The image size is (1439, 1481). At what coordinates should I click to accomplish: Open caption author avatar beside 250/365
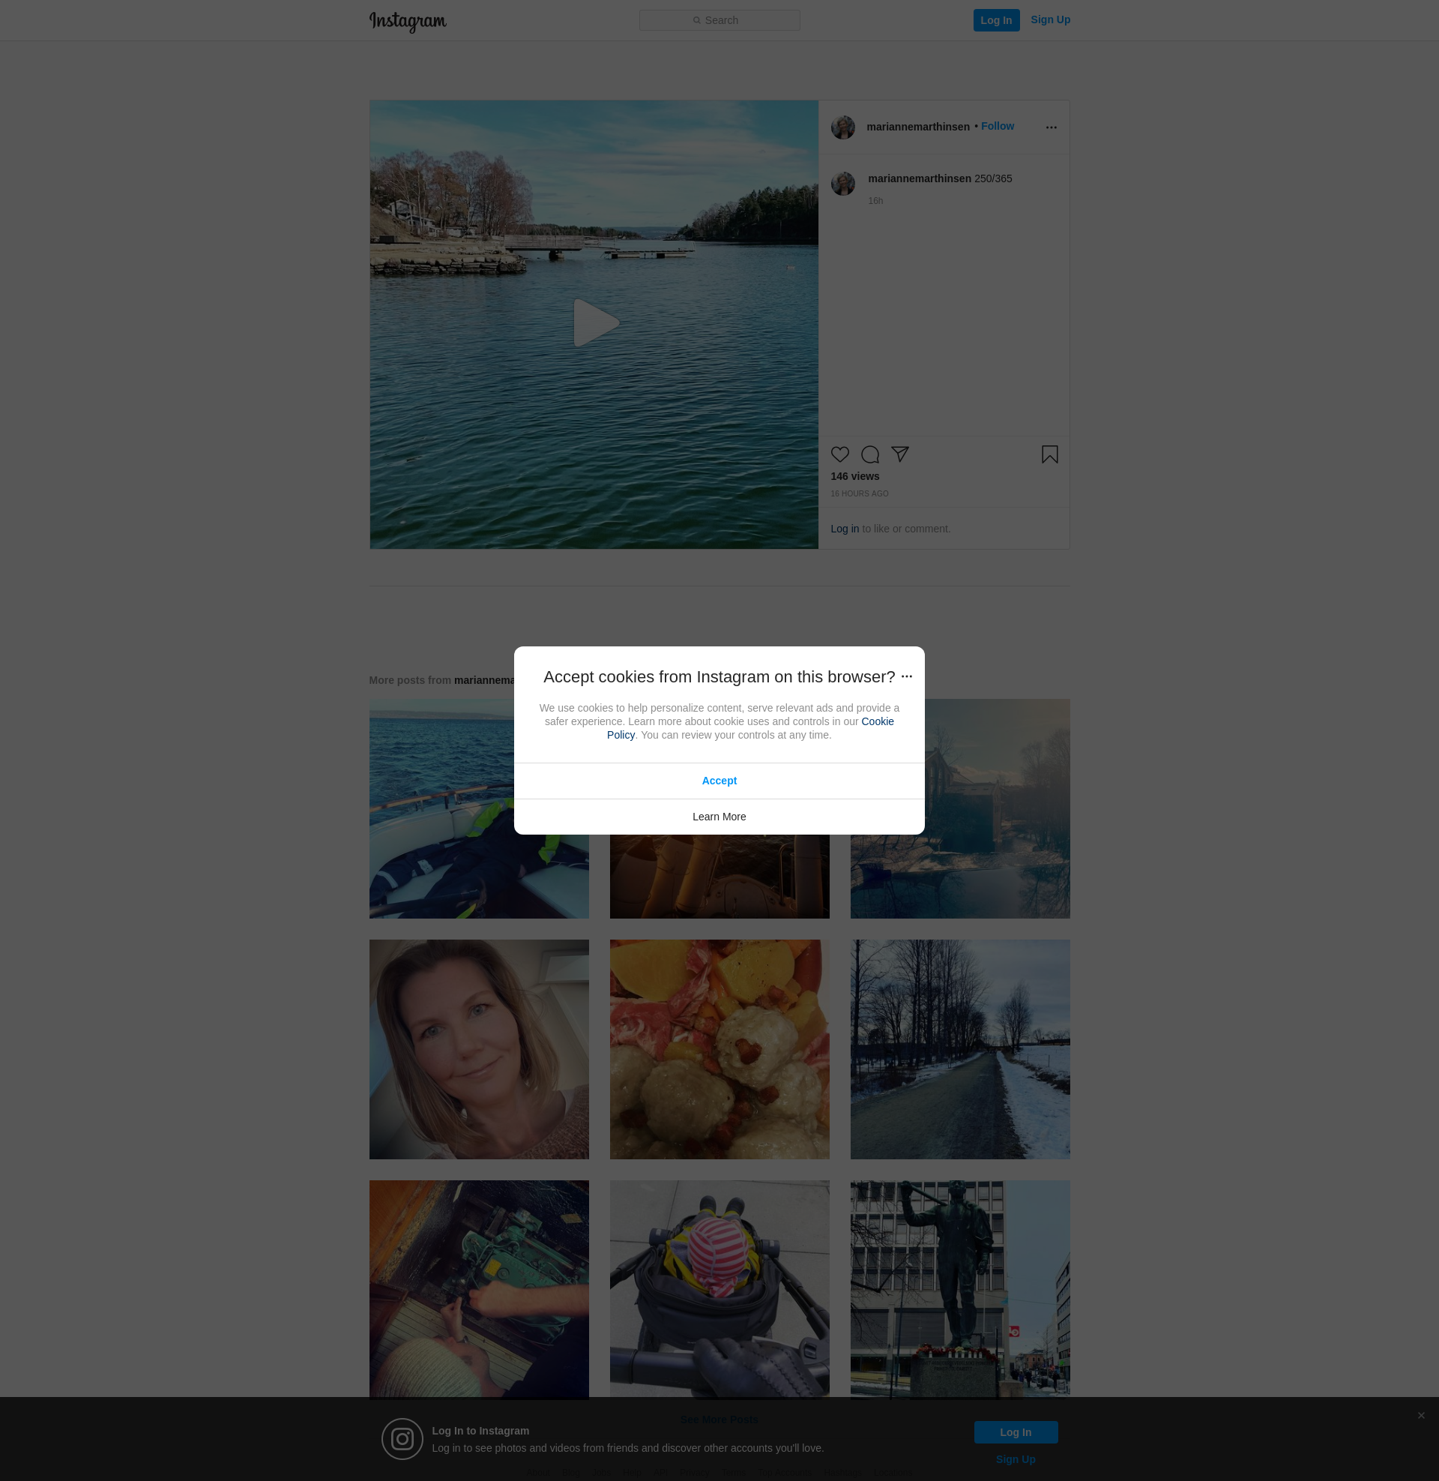tap(842, 183)
